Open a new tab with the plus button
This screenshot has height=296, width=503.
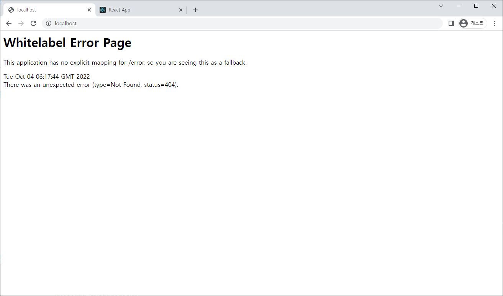195,10
